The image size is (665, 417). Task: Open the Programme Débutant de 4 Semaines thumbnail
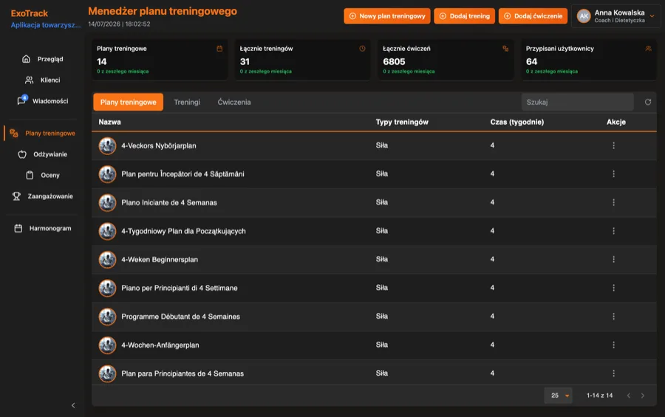(x=107, y=317)
